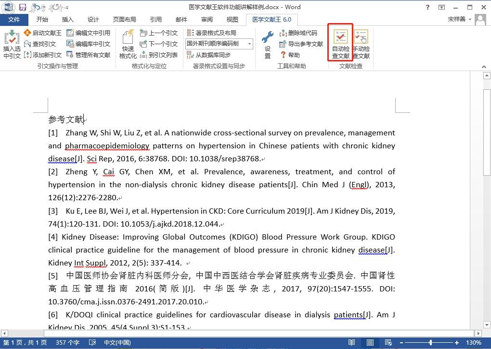Image resolution: width=491 pixels, height=349 pixels.
Task: Toggle Print Layout view in status bar
Action: point(370,343)
